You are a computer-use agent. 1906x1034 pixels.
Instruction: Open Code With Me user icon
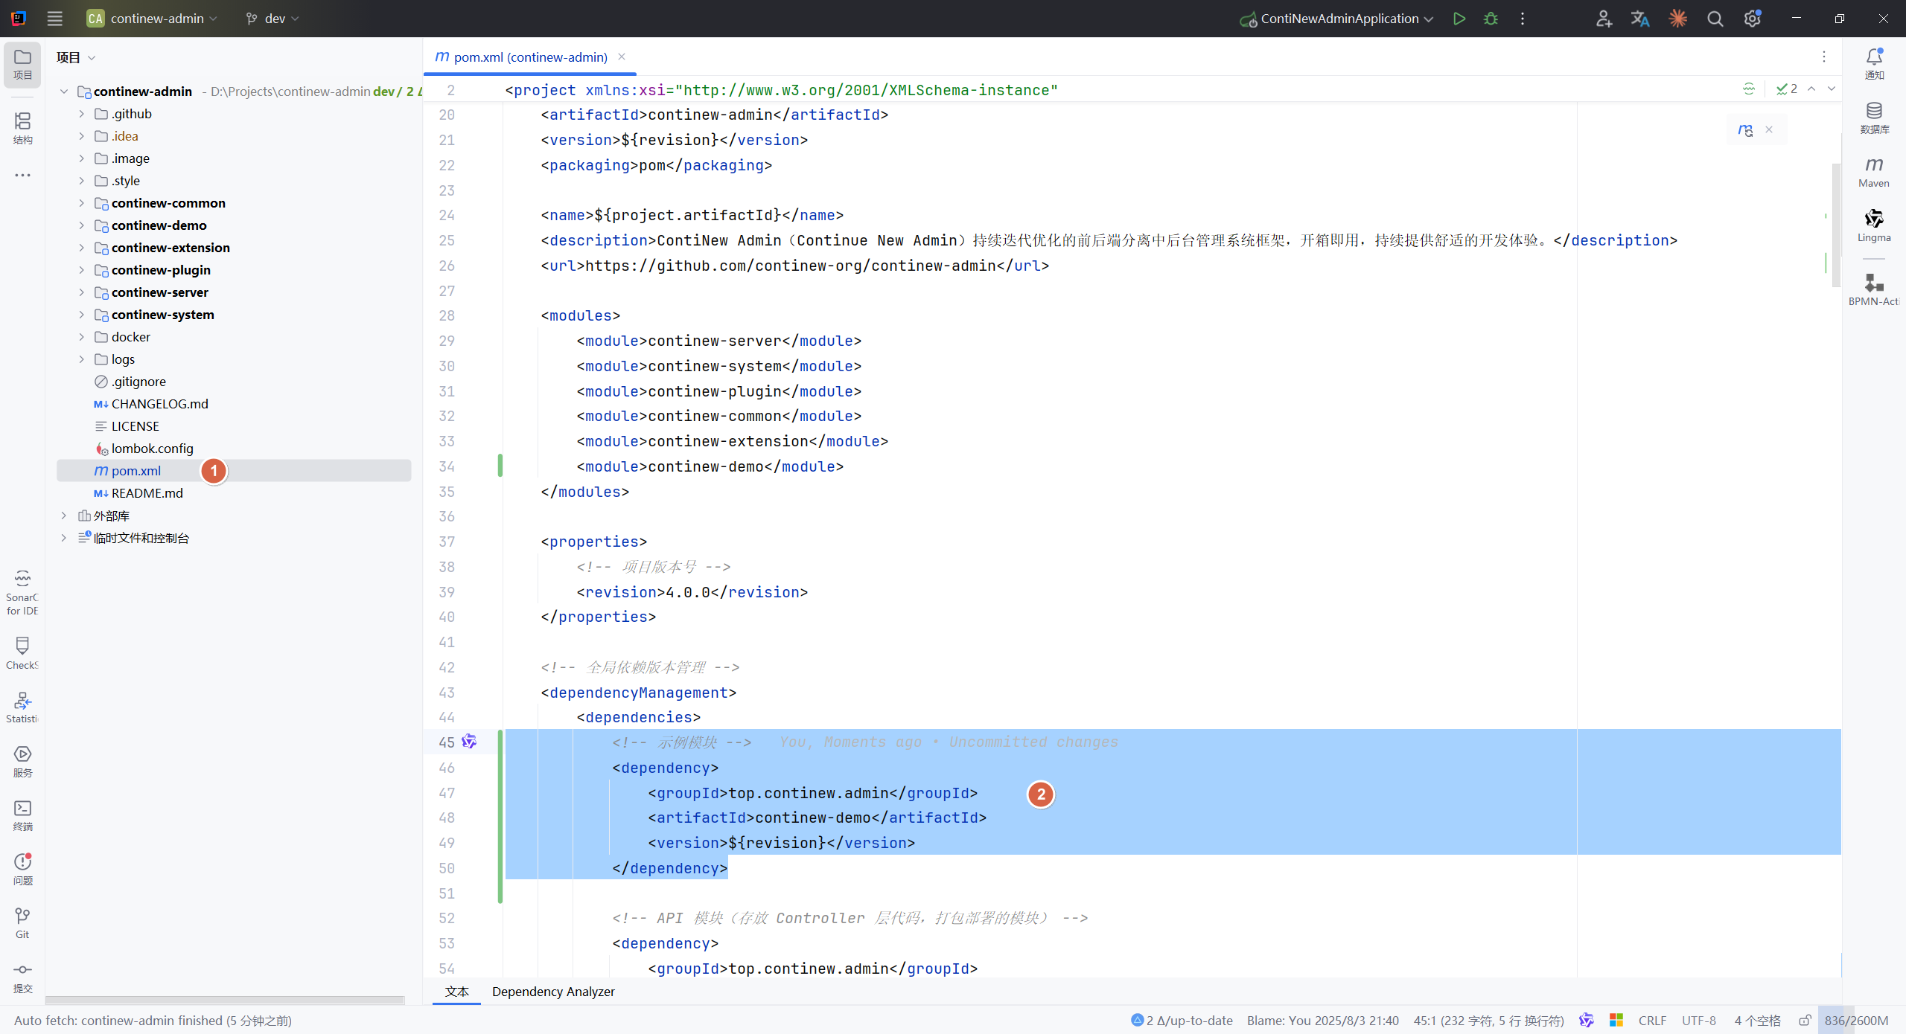(x=1604, y=19)
